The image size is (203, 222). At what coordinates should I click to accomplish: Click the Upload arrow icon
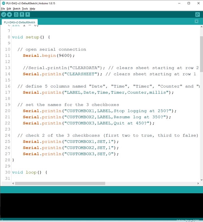(x=10, y=15)
